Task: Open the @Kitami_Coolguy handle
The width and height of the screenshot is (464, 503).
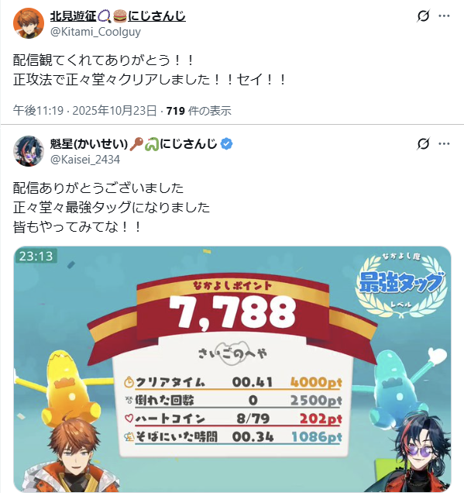Action: coord(95,32)
